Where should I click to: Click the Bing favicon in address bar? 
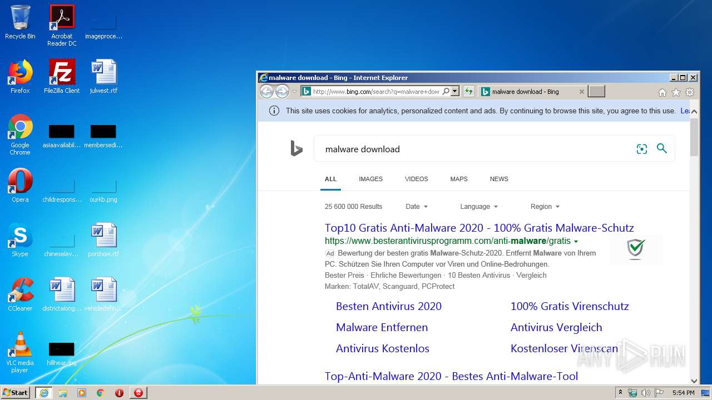306,92
